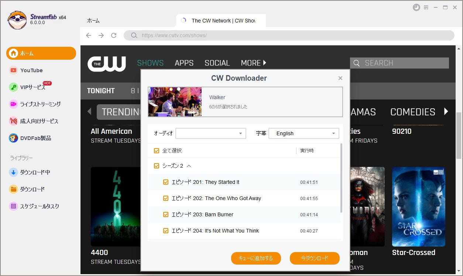463x276 pixels.
Task: Click the cwtv.com URL address field
Action: pos(289,35)
